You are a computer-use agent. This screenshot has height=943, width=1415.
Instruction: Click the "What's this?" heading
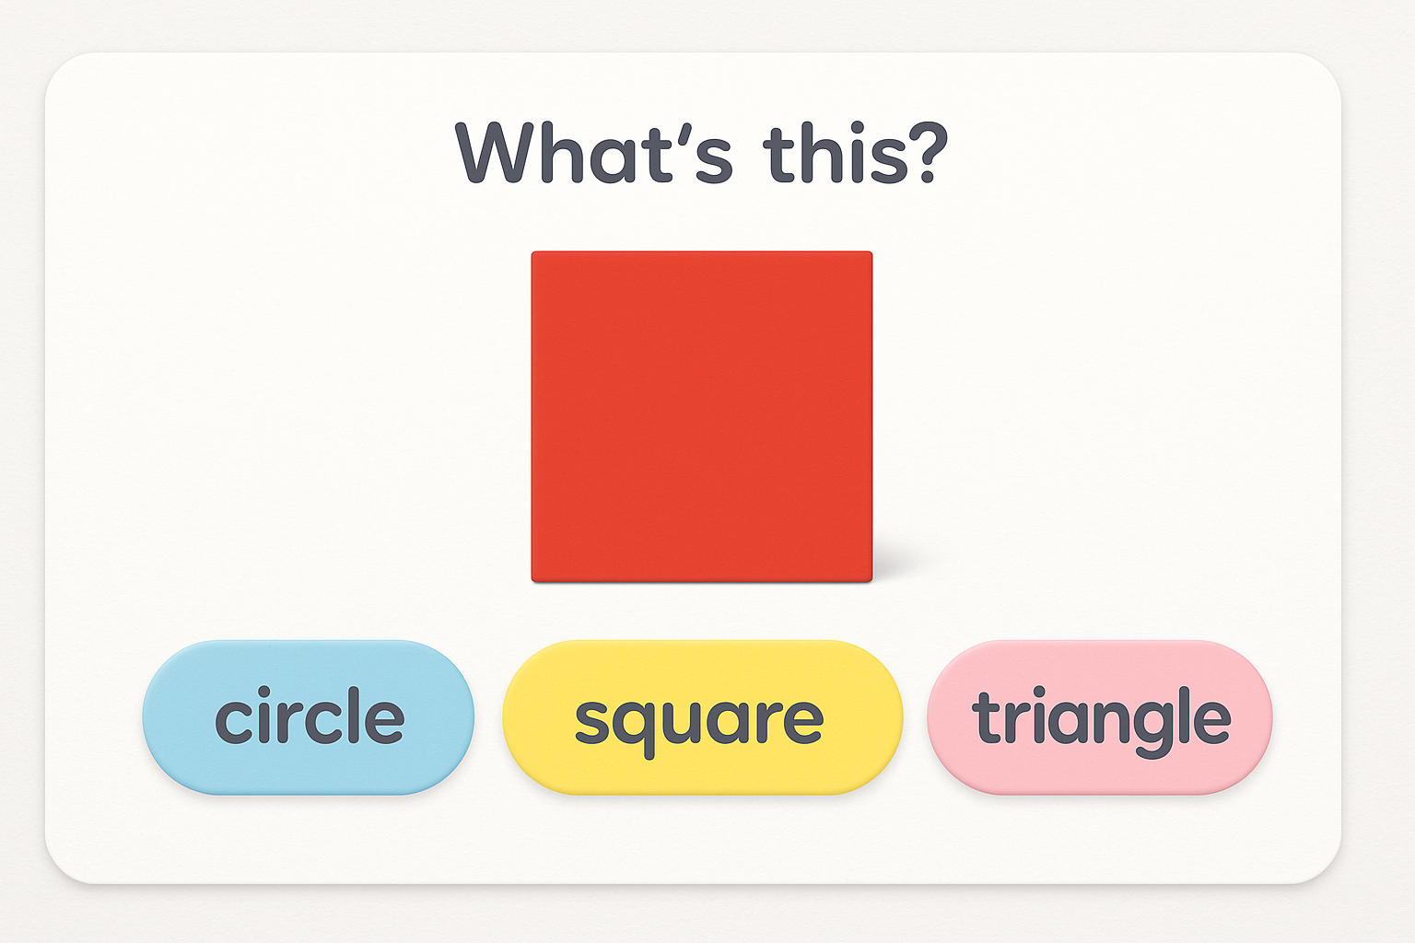702,153
